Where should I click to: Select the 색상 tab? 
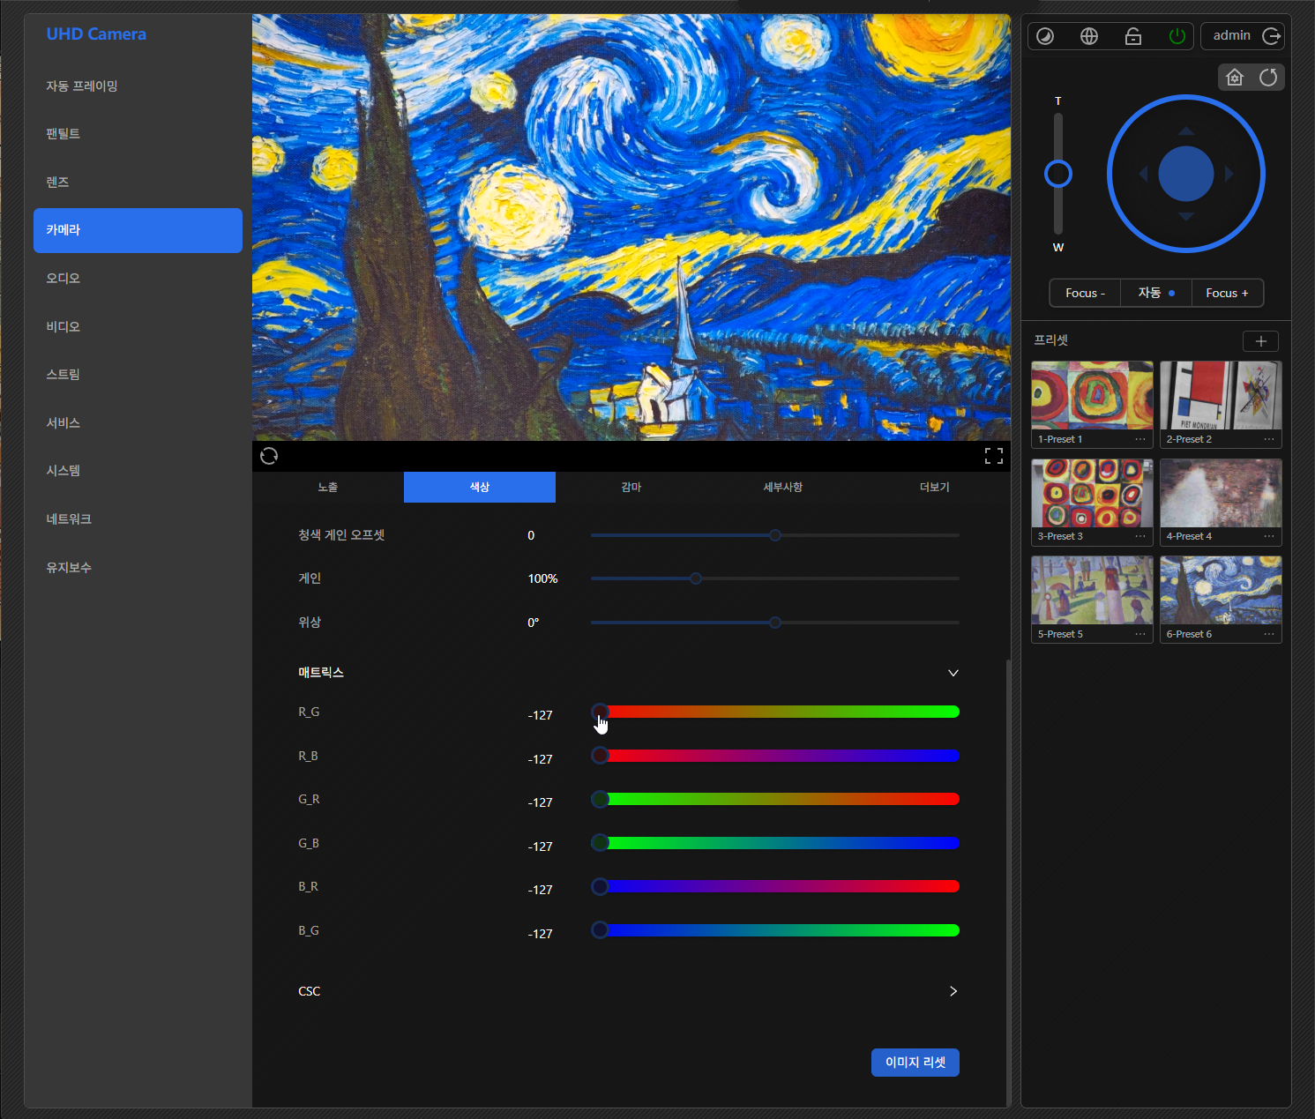[480, 487]
